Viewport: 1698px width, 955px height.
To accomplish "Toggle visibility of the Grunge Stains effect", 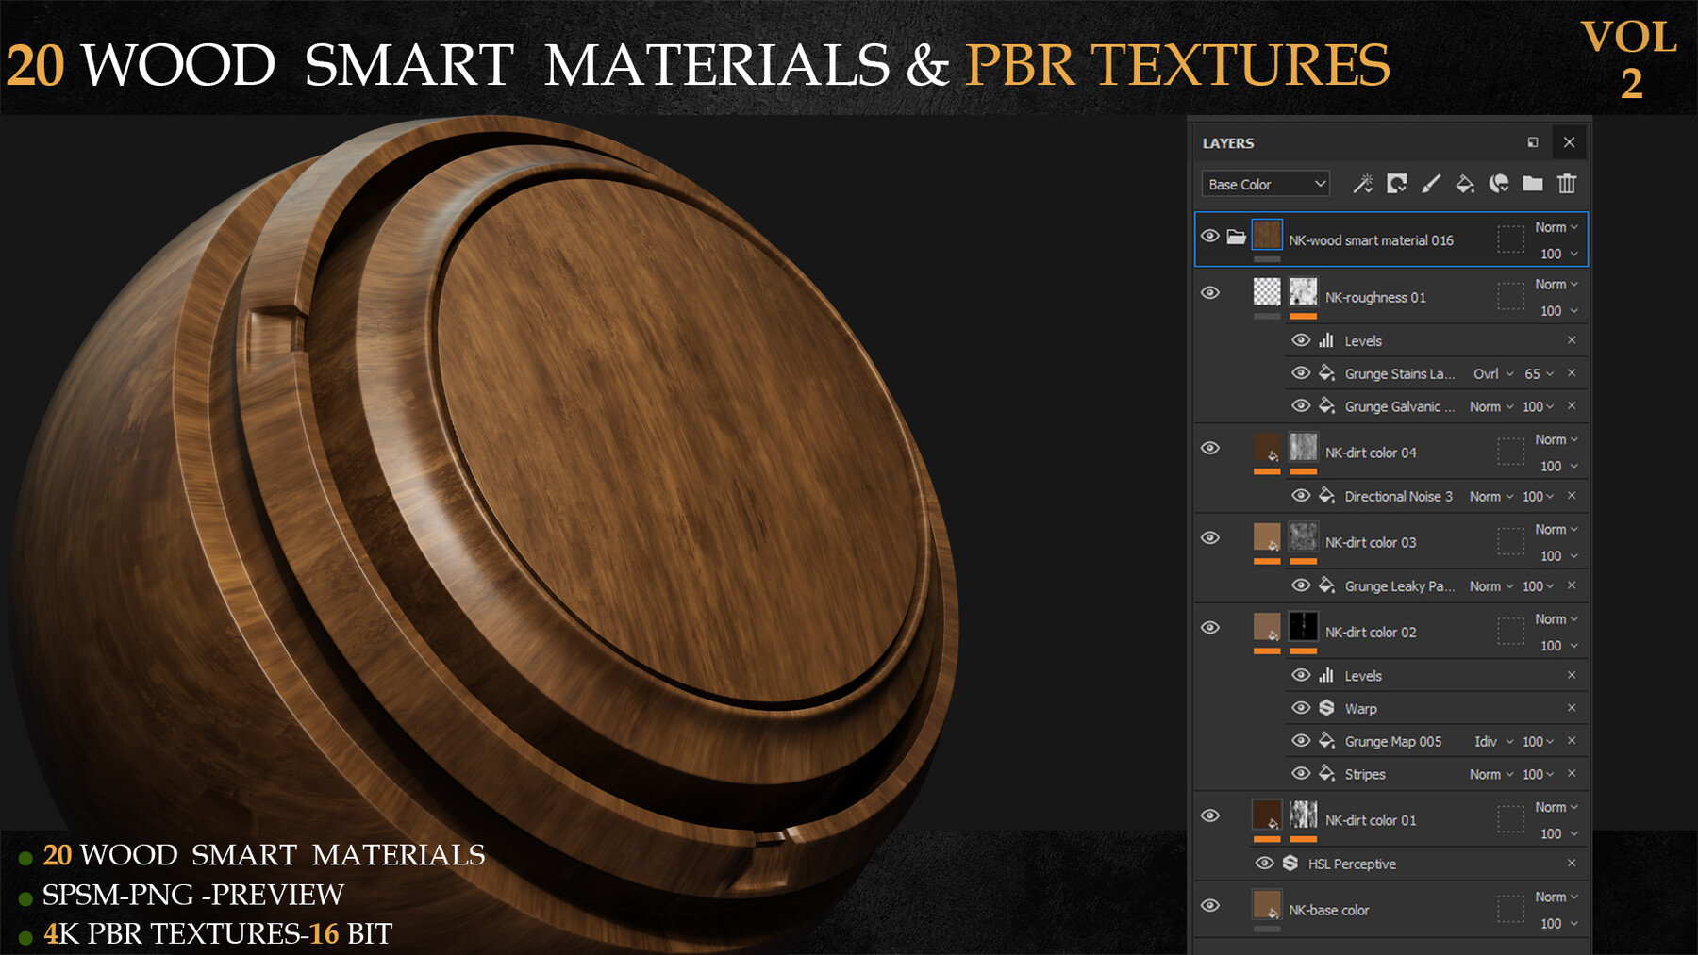I will pyautogui.click(x=1301, y=373).
